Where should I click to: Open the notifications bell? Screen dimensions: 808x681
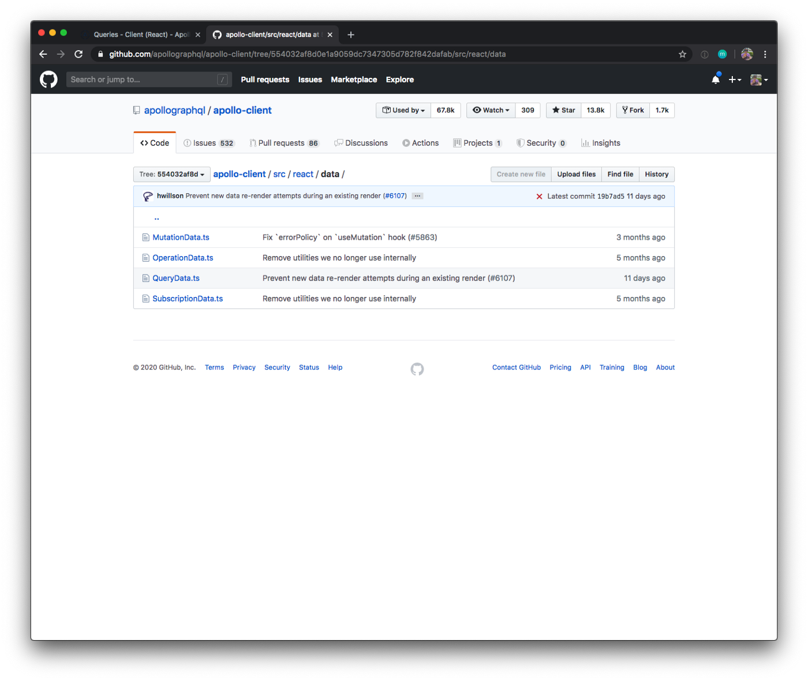click(716, 80)
